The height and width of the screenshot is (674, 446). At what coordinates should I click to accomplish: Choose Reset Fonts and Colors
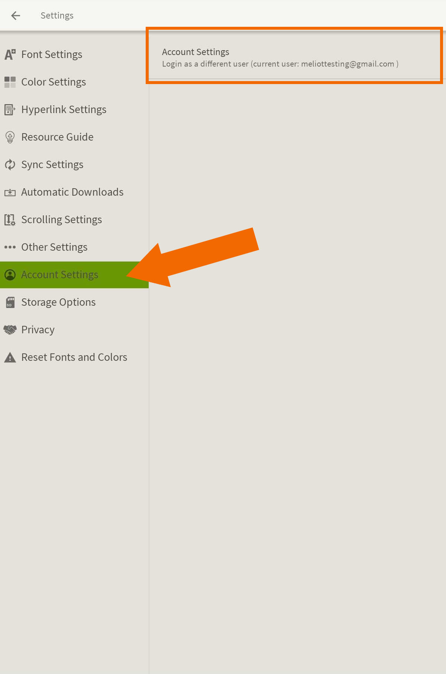pyautogui.click(x=74, y=357)
